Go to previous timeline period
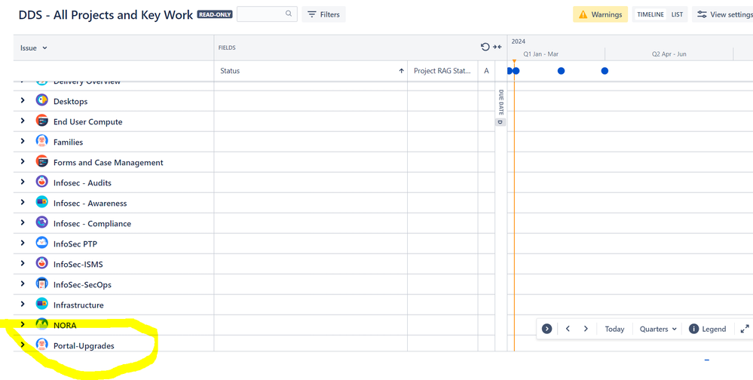753x380 pixels. [568, 329]
